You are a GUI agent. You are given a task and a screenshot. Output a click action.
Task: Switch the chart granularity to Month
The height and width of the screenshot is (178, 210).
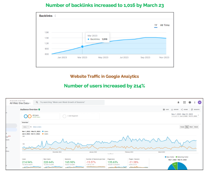click(x=196, y=127)
